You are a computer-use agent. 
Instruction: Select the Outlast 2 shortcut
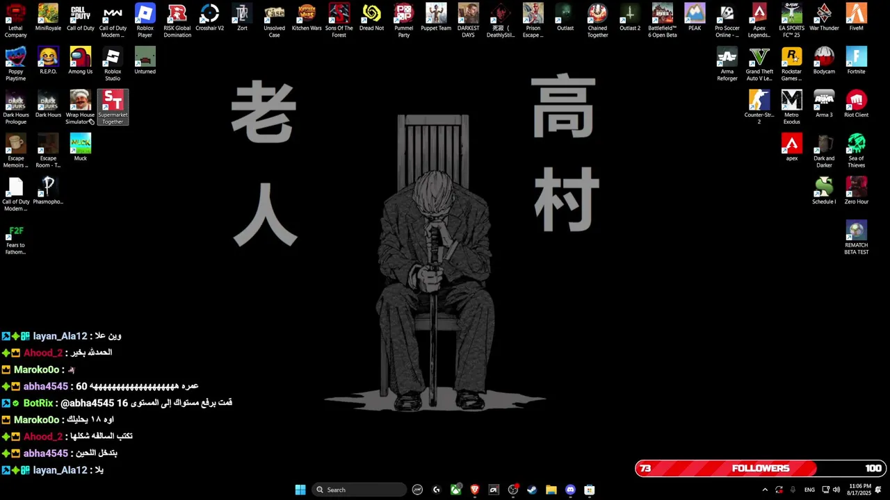tap(630, 18)
